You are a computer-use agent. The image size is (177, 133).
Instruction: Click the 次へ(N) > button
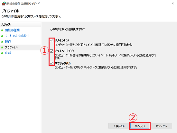click(140, 126)
